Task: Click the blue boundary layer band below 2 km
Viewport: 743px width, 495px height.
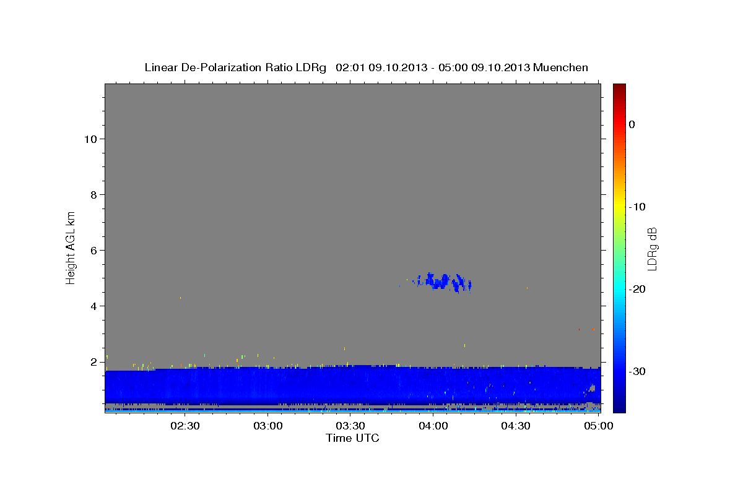Action: (x=352, y=385)
